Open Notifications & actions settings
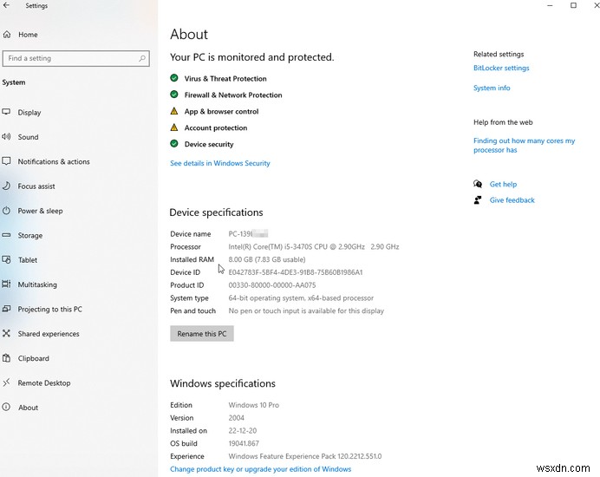This screenshot has height=477, width=600. pyautogui.click(x=54, y=162)
